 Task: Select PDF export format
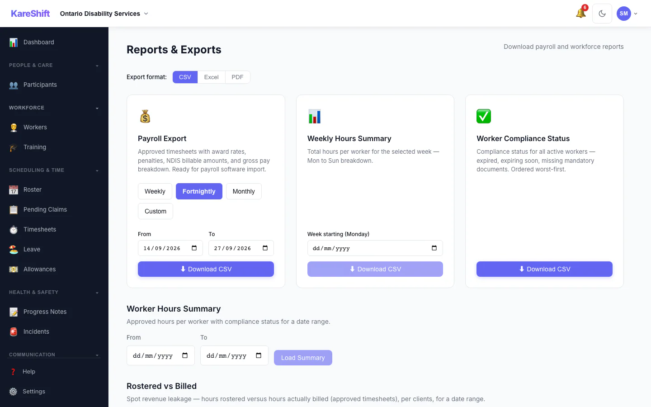tap(237, 77)
